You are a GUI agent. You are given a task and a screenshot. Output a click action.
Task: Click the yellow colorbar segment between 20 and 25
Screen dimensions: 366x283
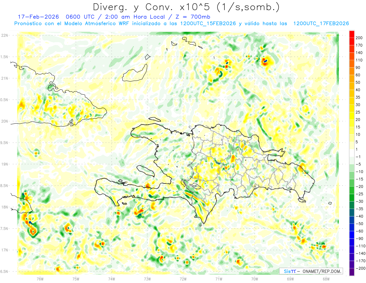[352, 116]
